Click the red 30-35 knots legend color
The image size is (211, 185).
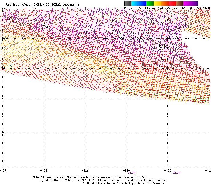coord(172,3)
